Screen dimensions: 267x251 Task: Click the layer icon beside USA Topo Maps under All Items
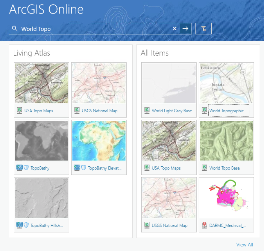coord(147,168)
